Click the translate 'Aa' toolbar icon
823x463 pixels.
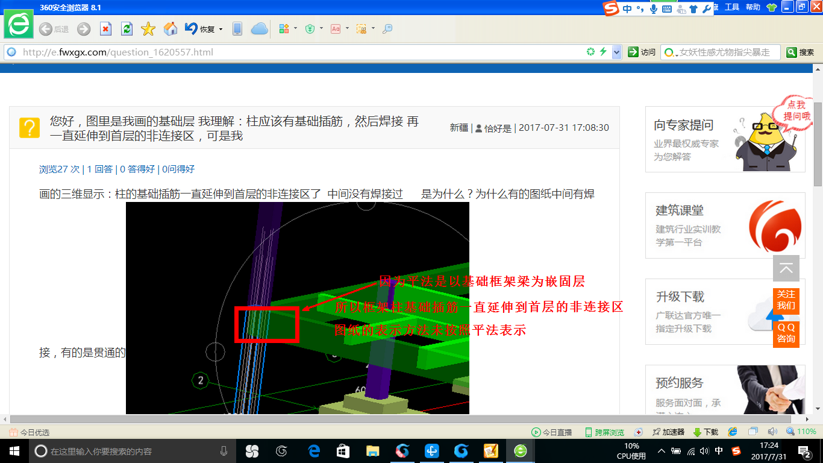[336, 29]
